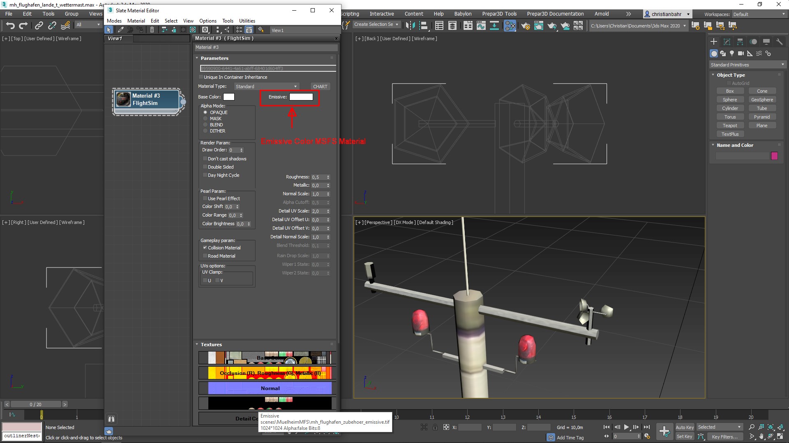This screenshot has width=789, height=443.
Task: Tick Use Pearl Effect checkbox
Action: tap(205, 198)
